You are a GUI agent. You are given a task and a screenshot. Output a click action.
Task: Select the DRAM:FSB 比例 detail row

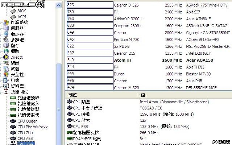point(149,138)
